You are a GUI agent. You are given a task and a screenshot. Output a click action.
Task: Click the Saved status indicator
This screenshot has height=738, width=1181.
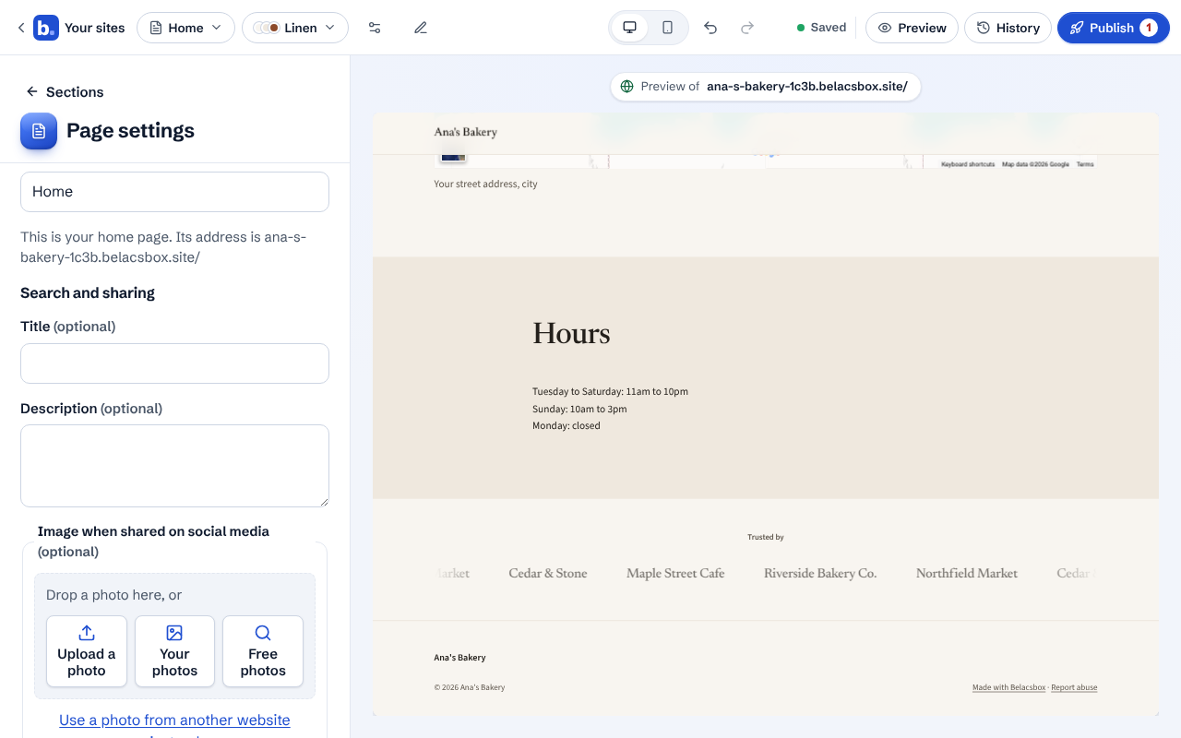point(821,28)
